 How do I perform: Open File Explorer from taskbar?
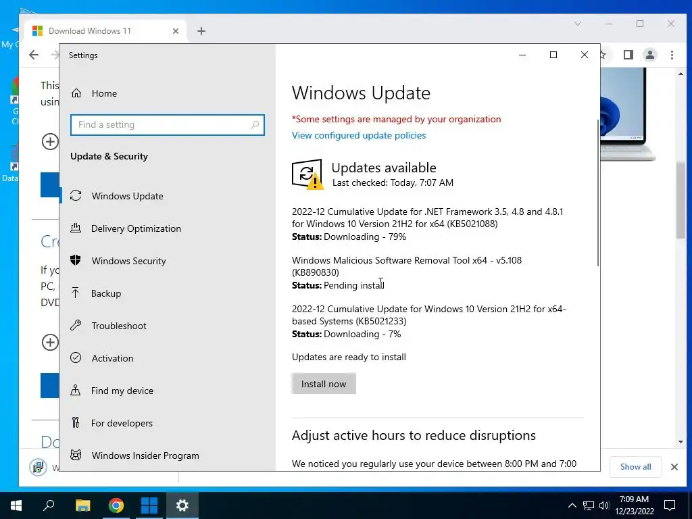[x=82, y=505]
